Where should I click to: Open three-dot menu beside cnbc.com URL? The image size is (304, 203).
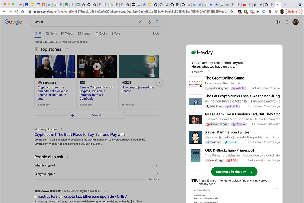tap(106, 191)
